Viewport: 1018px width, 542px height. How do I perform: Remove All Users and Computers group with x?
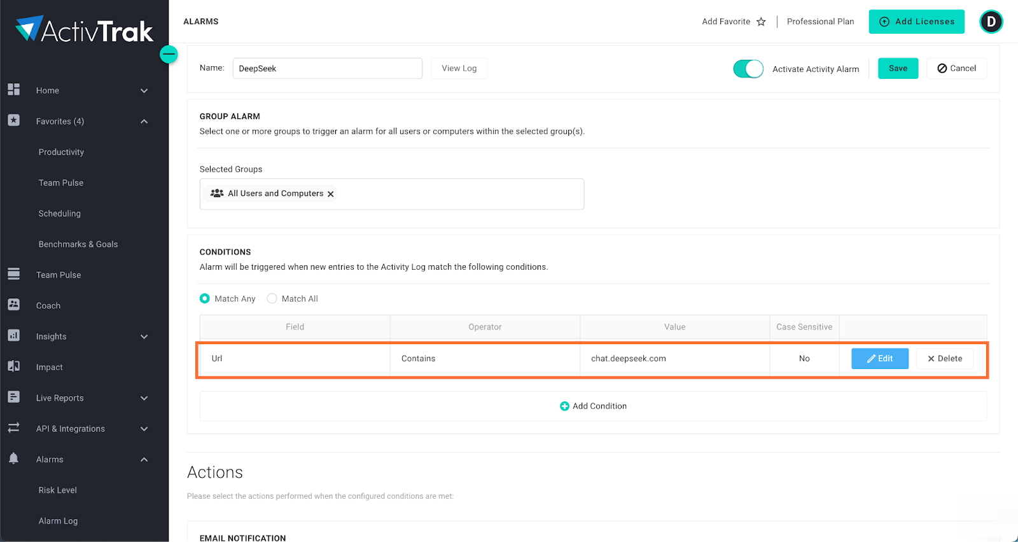[x=331, y=194]
